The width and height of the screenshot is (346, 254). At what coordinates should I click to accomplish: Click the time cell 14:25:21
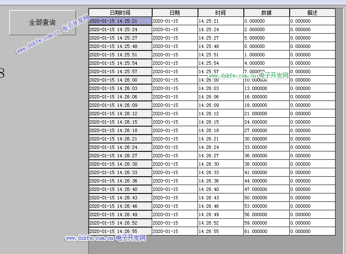[x=221, y=21]
